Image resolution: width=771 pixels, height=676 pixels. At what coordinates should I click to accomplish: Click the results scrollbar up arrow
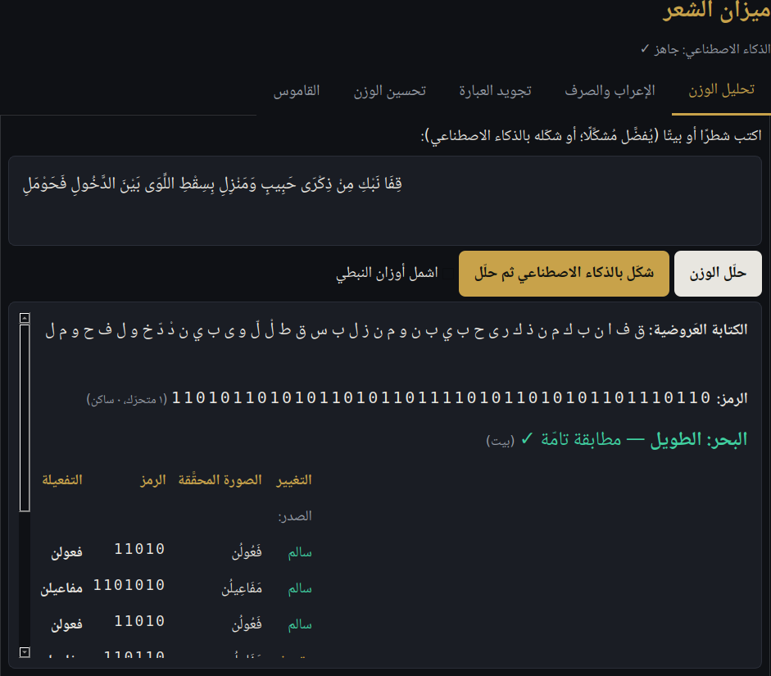25,318
